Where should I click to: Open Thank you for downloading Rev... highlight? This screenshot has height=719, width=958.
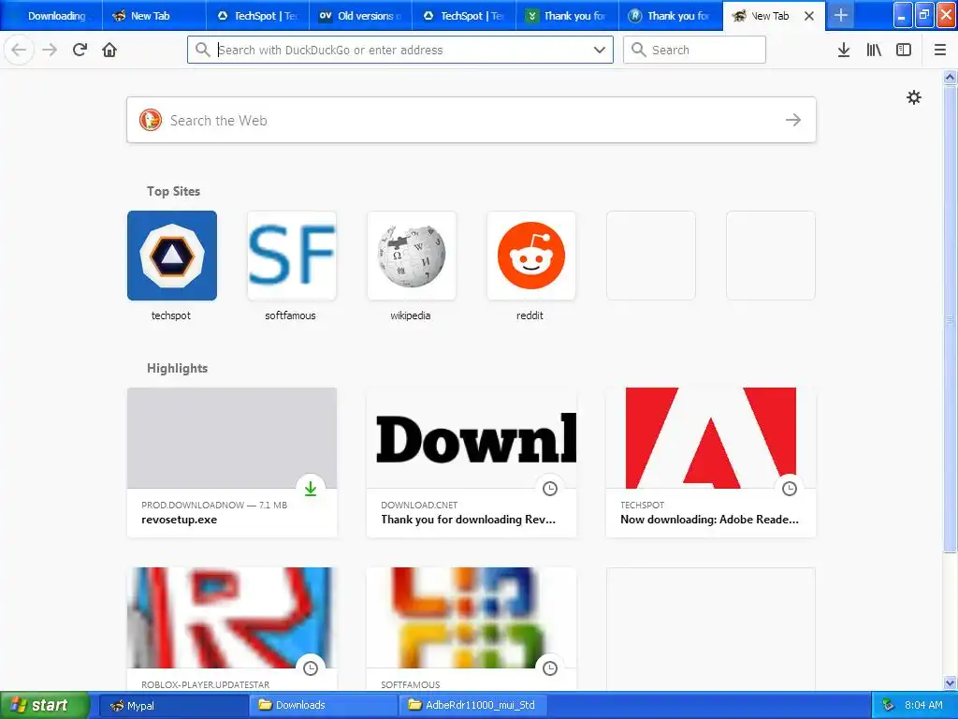click(472, 462)
